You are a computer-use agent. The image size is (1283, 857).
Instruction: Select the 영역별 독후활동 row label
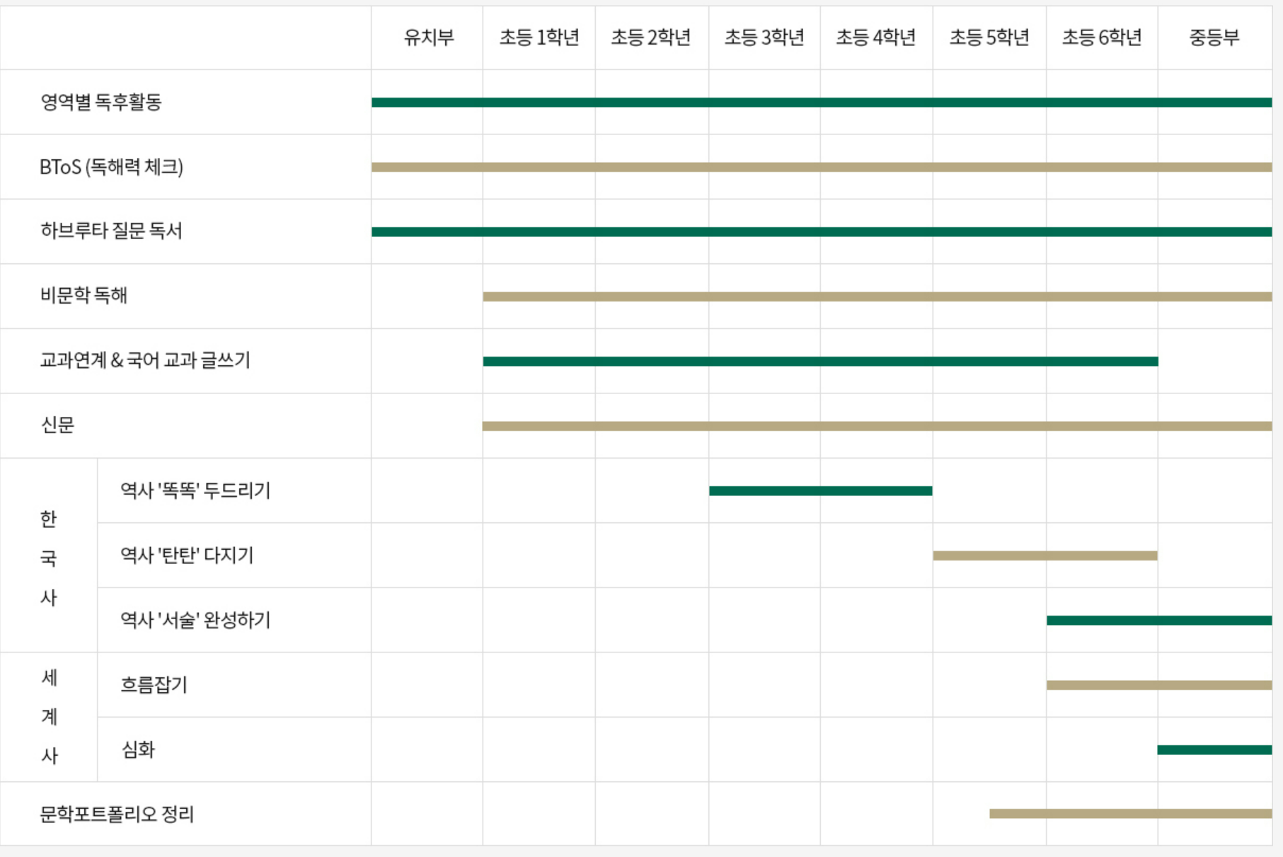pos(101,102)
